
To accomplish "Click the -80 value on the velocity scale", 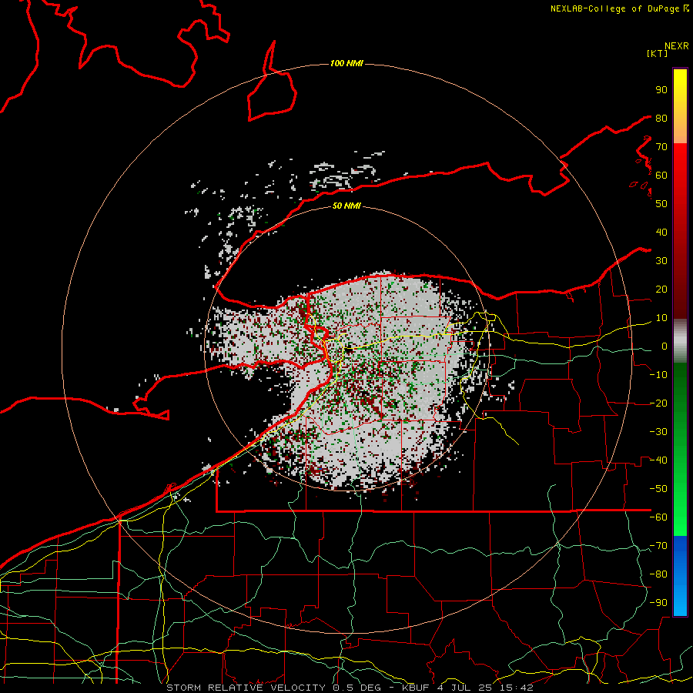I will (658, 574).
